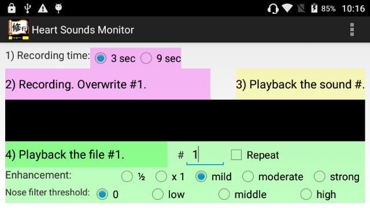Image resolution: width=370 pixels, height=208 pixels.
Task: Tap the USB connection status icon
Action: point(28,8)
